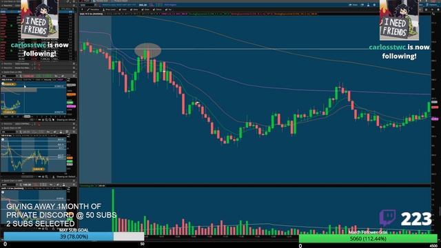Open Quick Chart /NQ header actions icon
This screenshot has height=248, width=441.
(x=74, y=72)
